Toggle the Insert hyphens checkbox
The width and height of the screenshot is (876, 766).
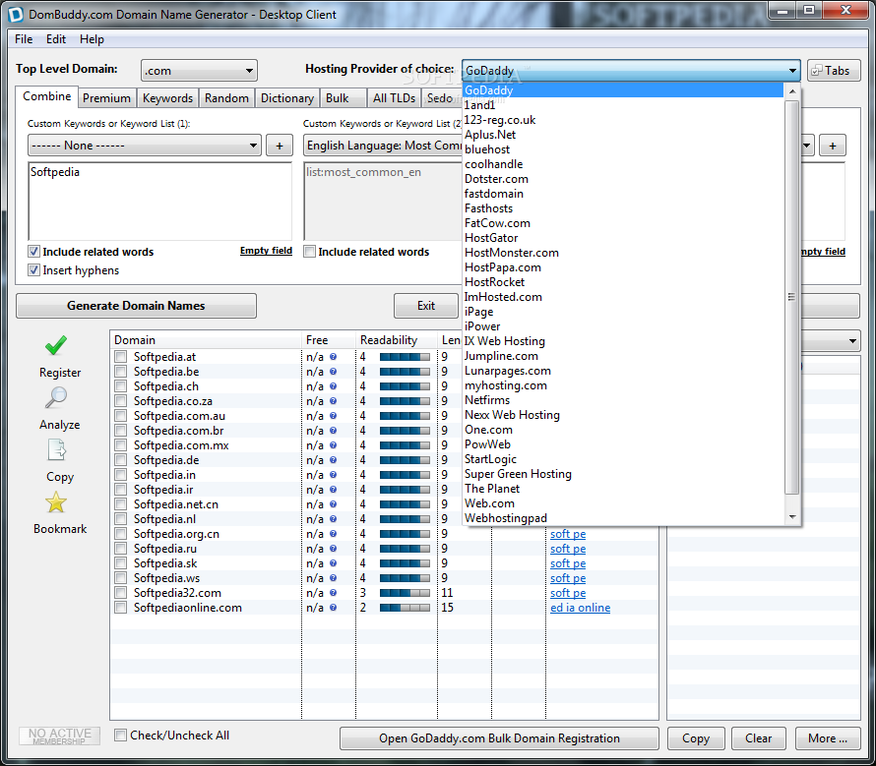[34, 270]
